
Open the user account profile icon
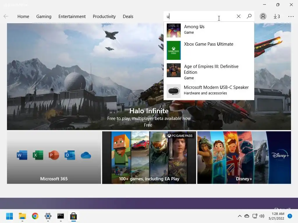pos(263,17)
